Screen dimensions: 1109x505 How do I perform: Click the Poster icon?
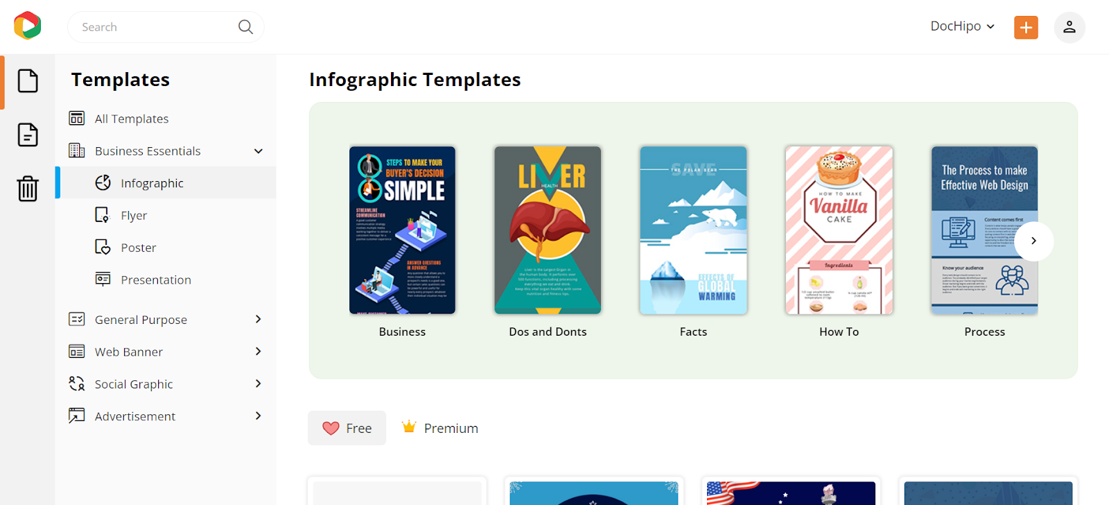click(103, 247)
